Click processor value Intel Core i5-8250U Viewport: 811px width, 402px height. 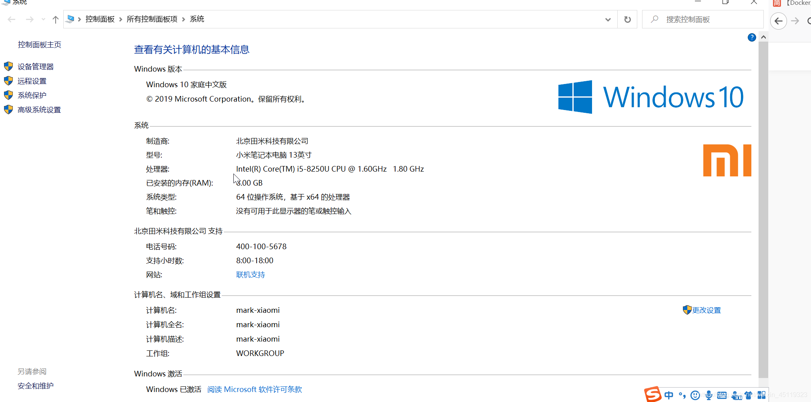click(330, 169)
